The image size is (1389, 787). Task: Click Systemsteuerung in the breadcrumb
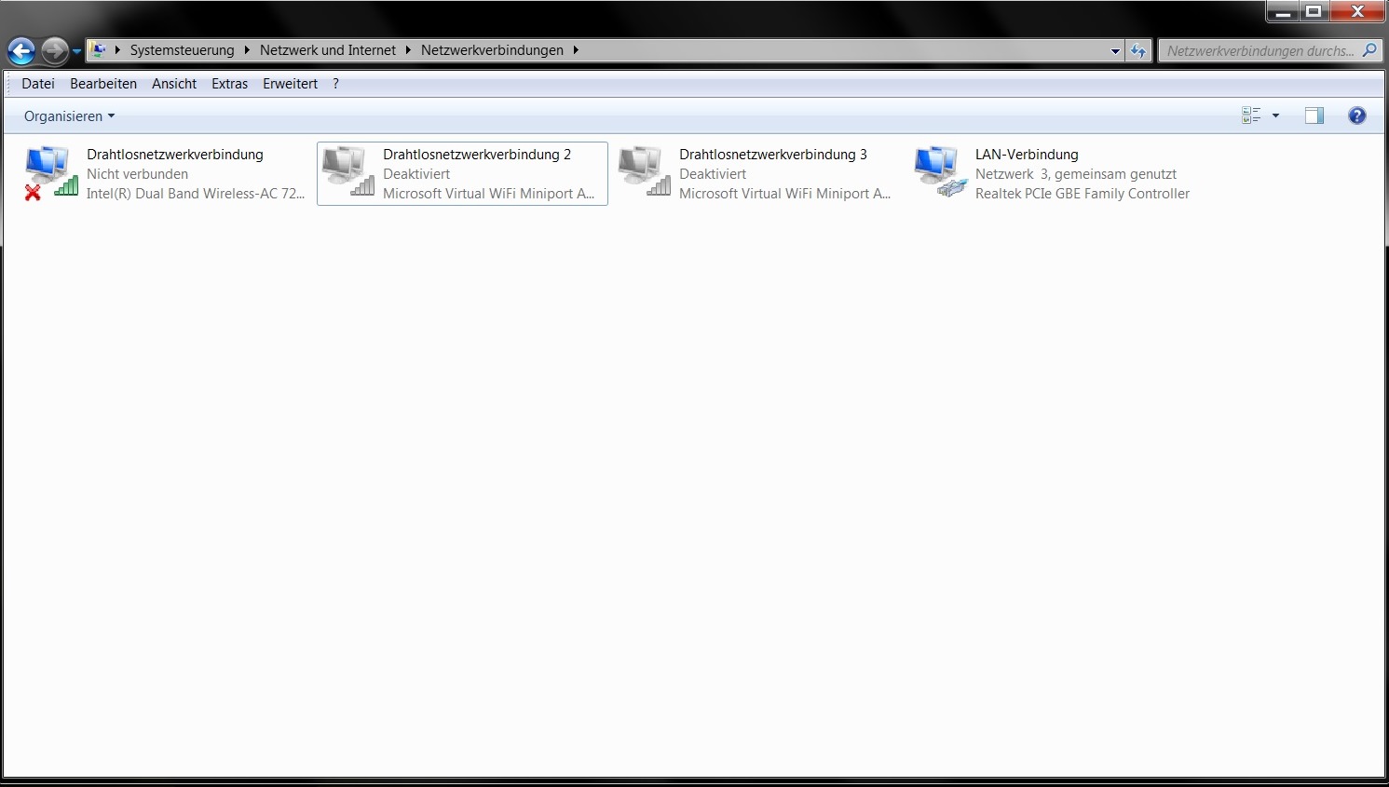(x=183, y=50)
